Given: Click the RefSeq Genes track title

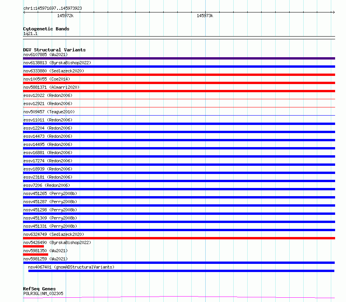Looking at the screenshot, I should (x=39, y=289).
